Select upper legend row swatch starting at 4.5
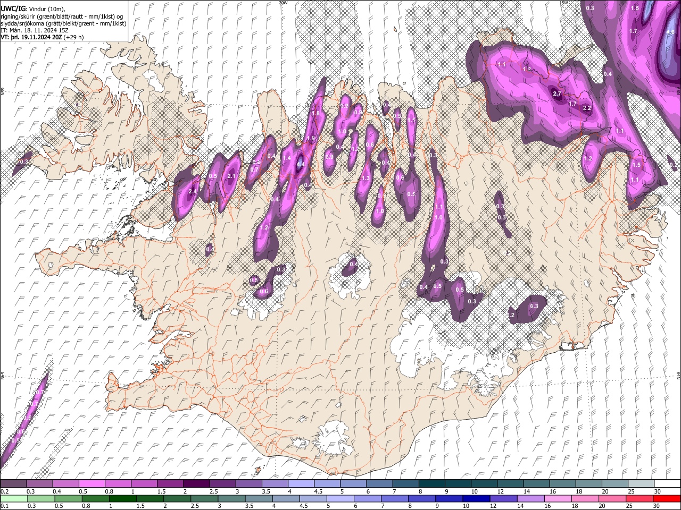Screen dimensions: 681x510 [x=327, y=483]
